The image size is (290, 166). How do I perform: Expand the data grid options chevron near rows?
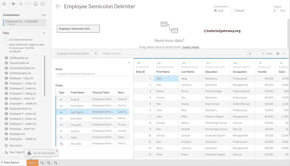[x=284, y=53]
